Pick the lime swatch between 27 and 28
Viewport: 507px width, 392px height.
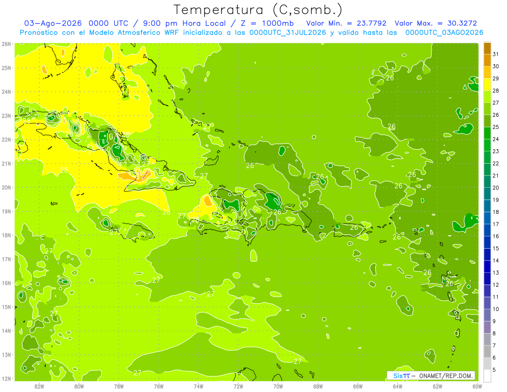click(487, 96)
